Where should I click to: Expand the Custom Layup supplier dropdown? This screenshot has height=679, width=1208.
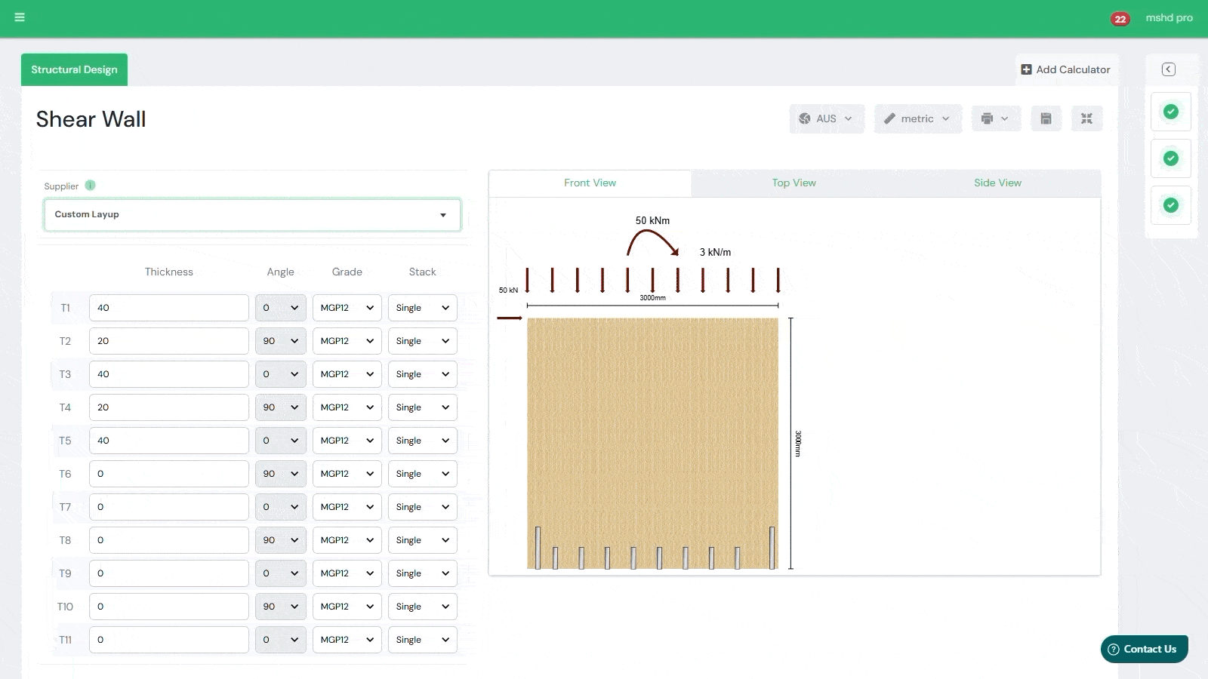(252, 215)
